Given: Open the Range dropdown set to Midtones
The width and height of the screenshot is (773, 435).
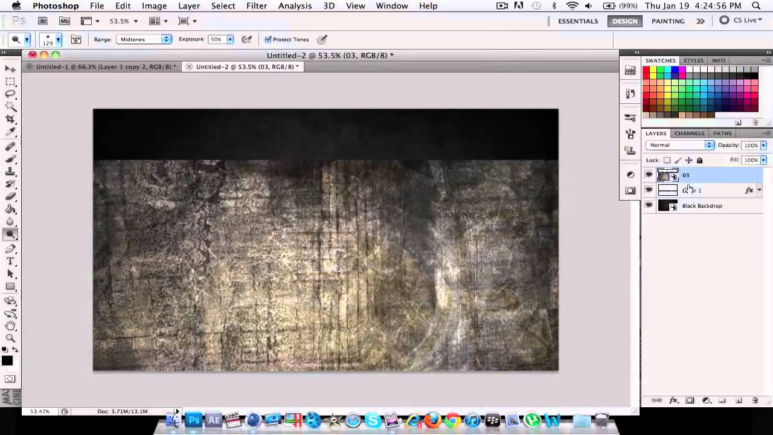Looking at the screenshot, I should (144, 39).
